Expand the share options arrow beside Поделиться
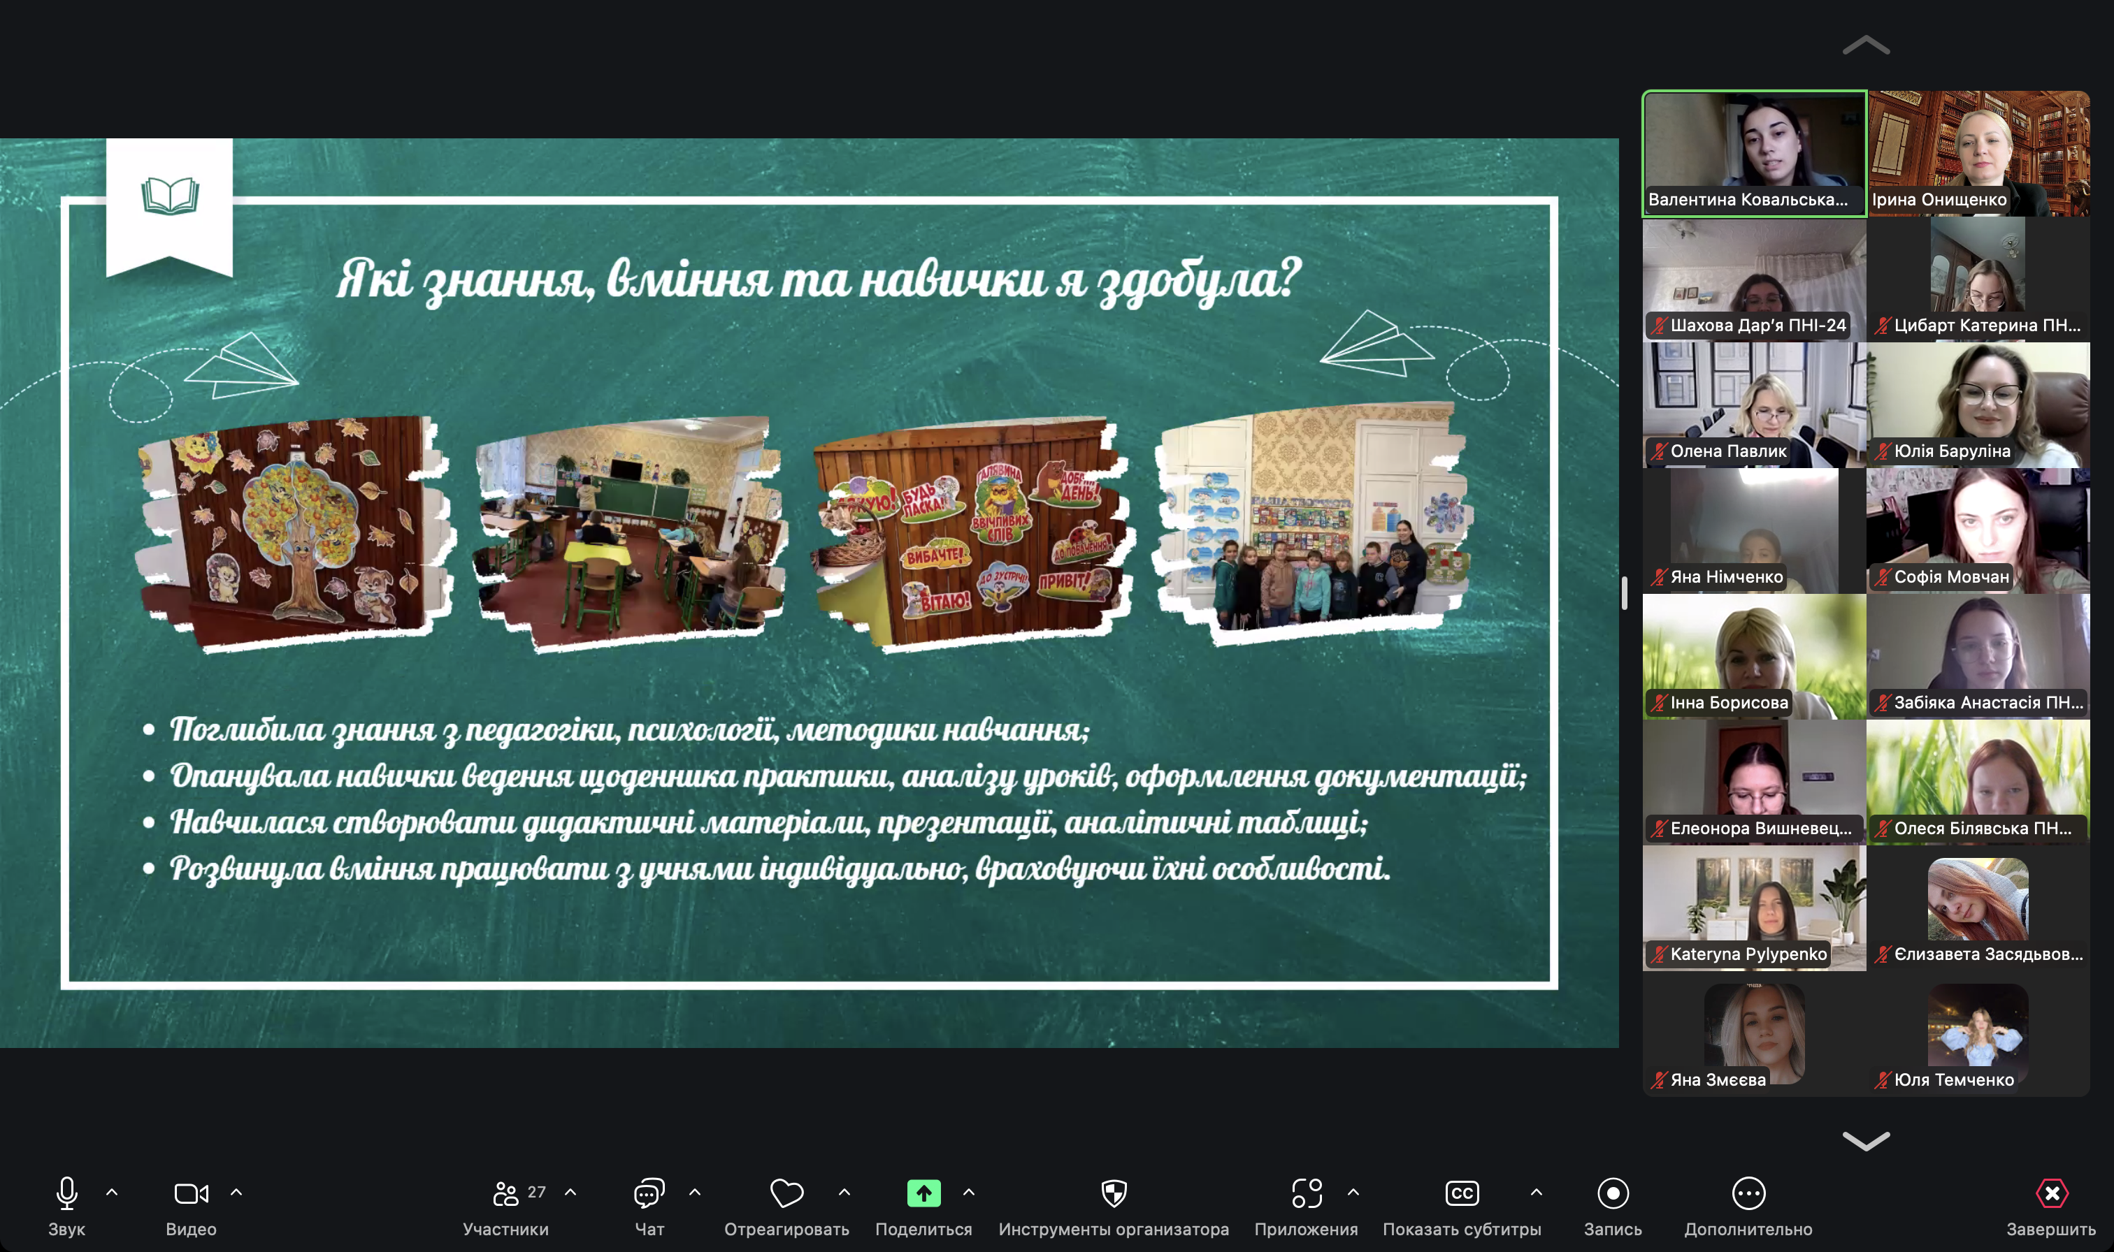This screenshot has height=1252, width=2114. click(x=969, y=1192)
